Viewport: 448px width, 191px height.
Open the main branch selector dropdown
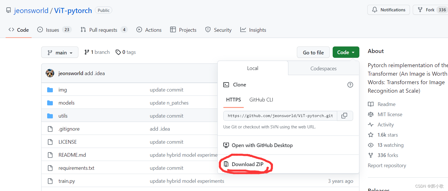click(60, 52)
